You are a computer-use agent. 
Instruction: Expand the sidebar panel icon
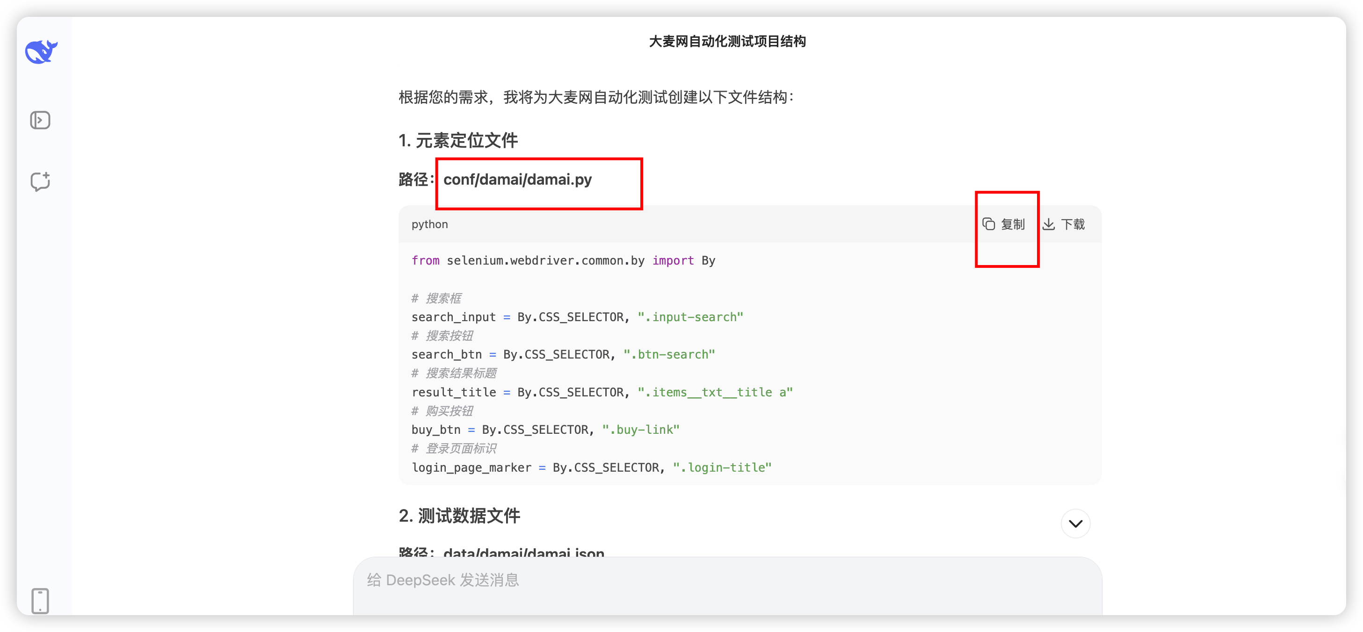click(x=40, y=120)
